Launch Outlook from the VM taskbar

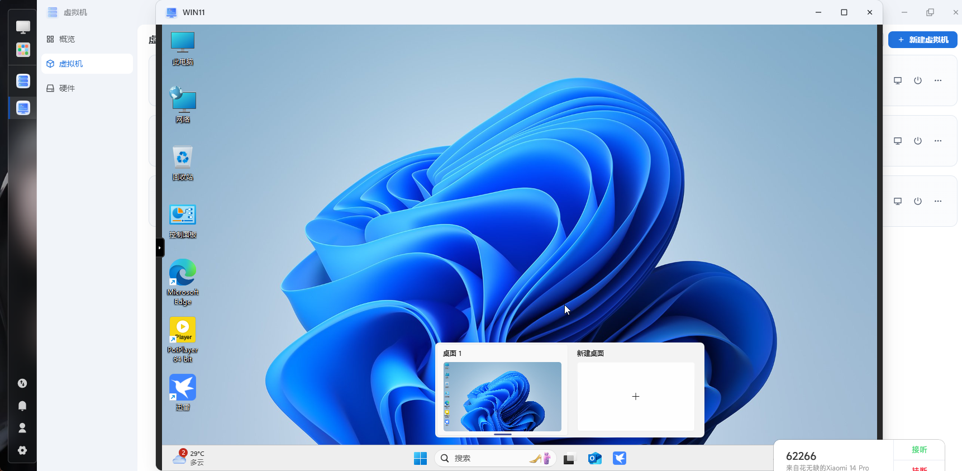click(x=594, y=458)
